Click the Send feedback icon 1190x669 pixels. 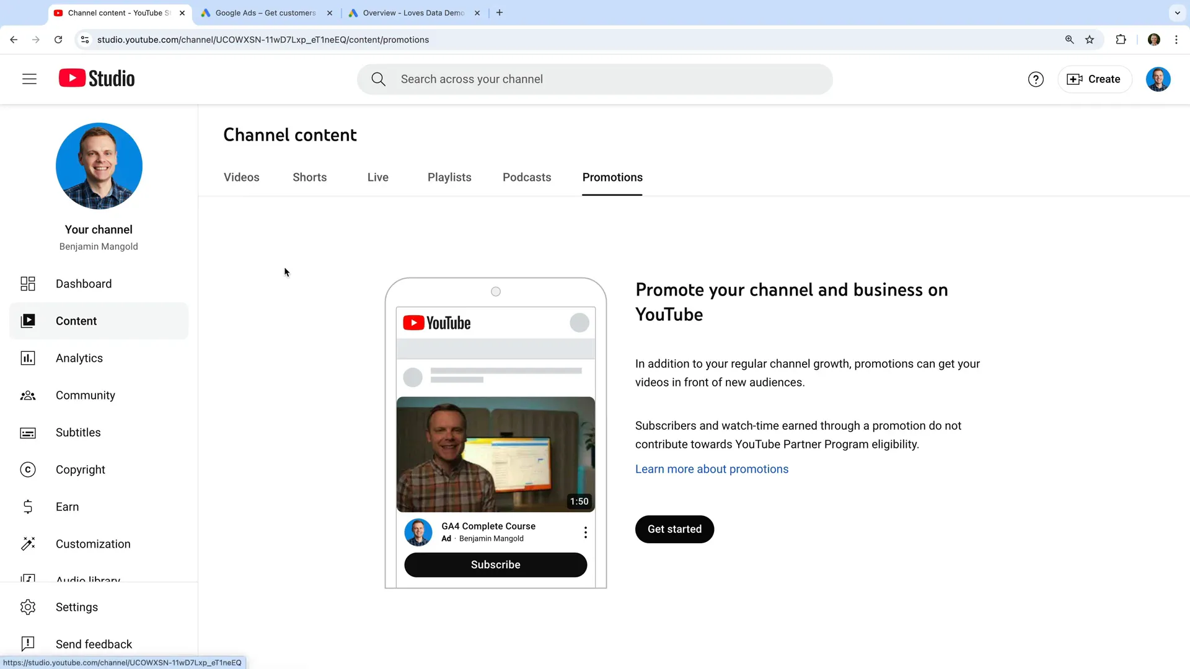click(x=28, y=644)
